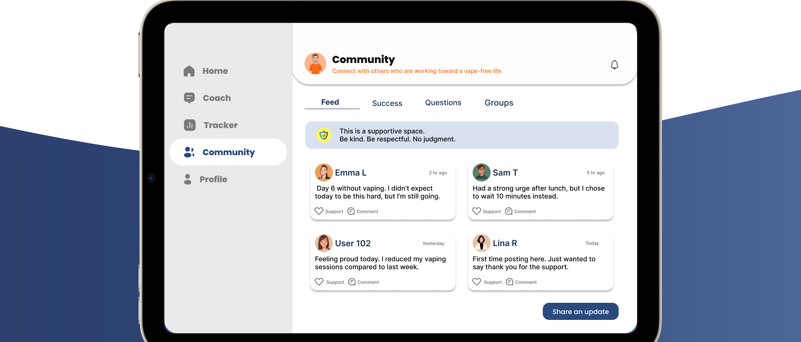The height and width of the screenshot is (342, 801).
Task: Open the Groups tab
Action: pos(499,103)
